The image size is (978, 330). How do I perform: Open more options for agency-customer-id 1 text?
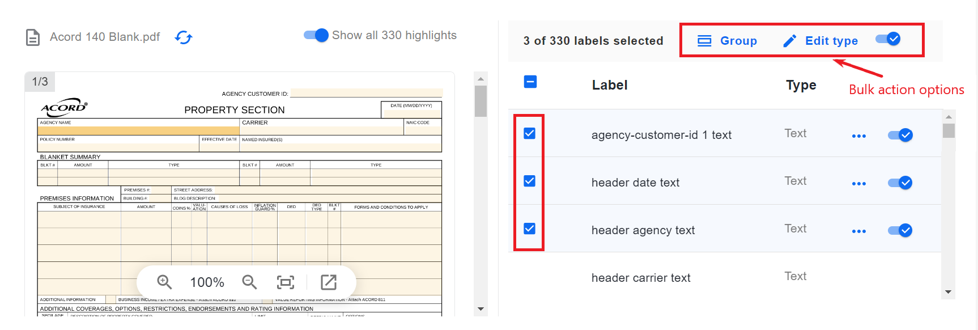pyautogui.click(x=859, y=136)
